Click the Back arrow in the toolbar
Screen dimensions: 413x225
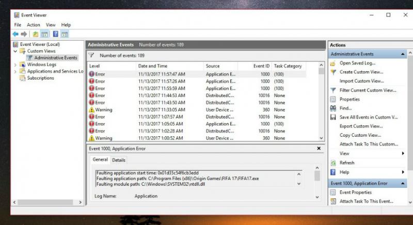[x=17, y=34]
